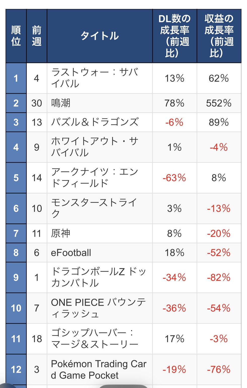Viewport: 247px width, 388px height.
Task: Click the タイトル column header
Action: tap(100, 36)
